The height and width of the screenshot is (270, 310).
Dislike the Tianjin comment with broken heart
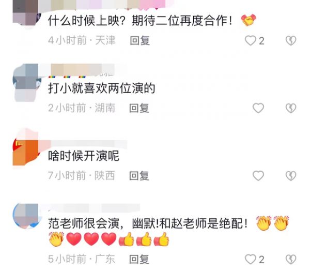pyautogui.click(x=291, y=40)
